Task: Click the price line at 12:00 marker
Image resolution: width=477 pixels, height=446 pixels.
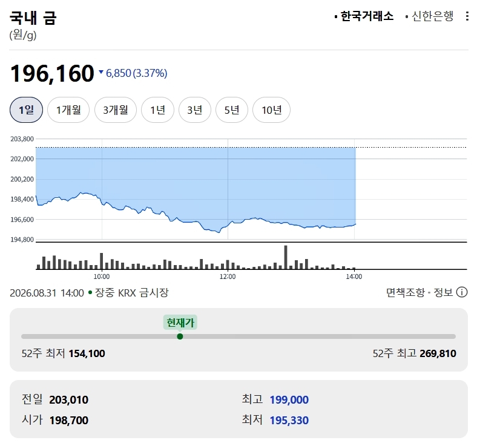Action: click(x=228, y=226)
